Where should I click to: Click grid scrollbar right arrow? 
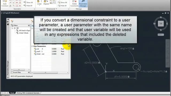tap(68, 72)
